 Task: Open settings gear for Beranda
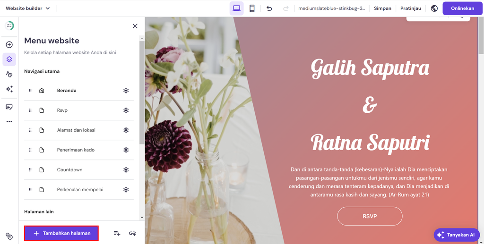(x=126, y=91)
